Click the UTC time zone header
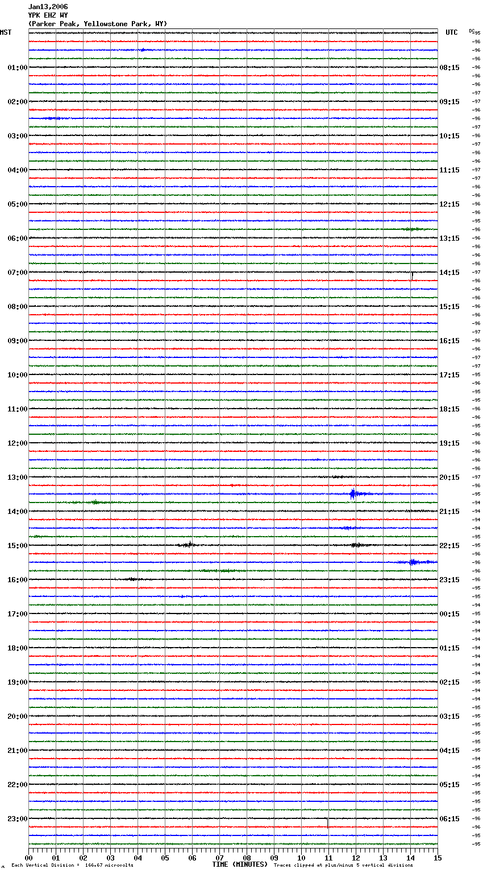 451,32
